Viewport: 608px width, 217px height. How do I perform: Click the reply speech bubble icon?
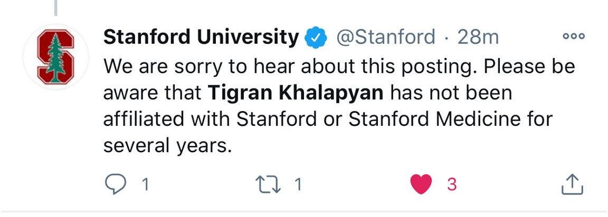(x=116, y=184)
